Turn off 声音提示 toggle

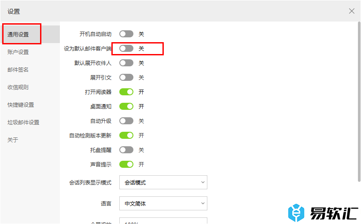tap(126, 165)
